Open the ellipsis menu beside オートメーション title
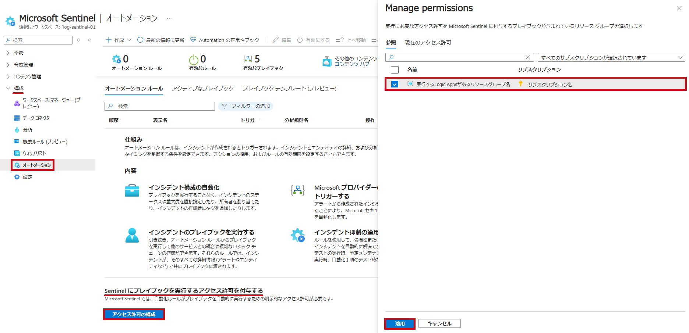The width and height of the screenshot is (689, 333). [169, 18]
